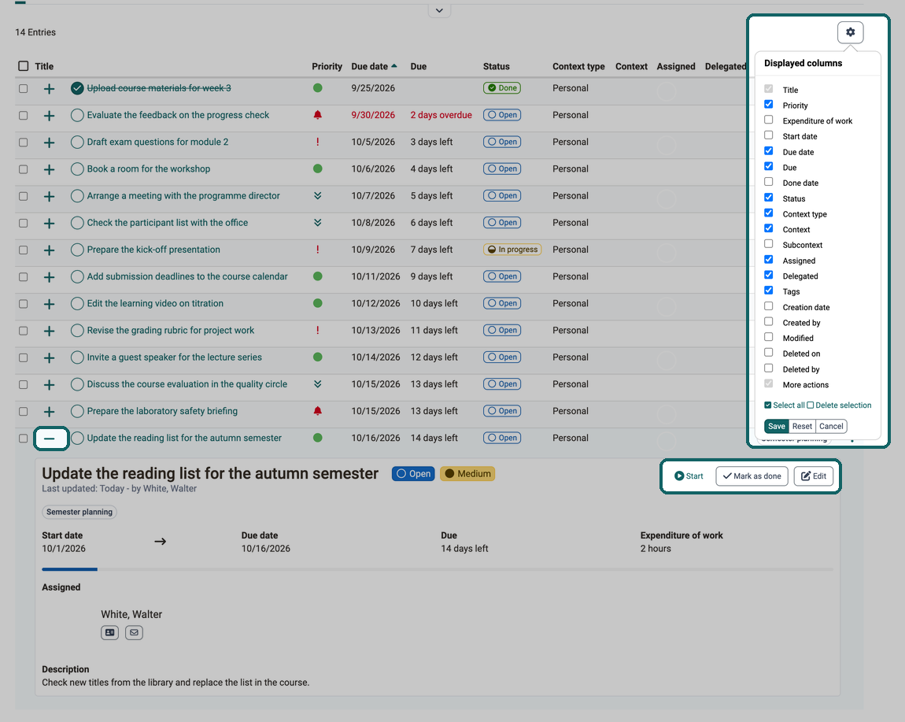Sort by the Context type column header

pyautogui.click(x=578, y=66)
